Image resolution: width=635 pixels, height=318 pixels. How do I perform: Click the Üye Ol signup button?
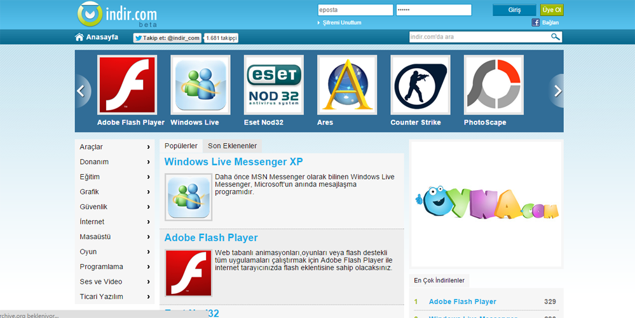552,10
